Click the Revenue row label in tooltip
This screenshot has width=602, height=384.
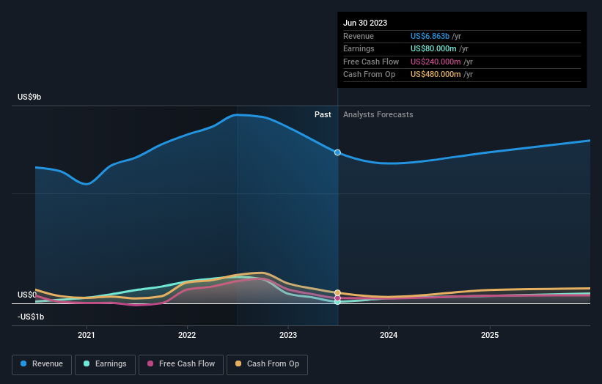coord(359,36)
